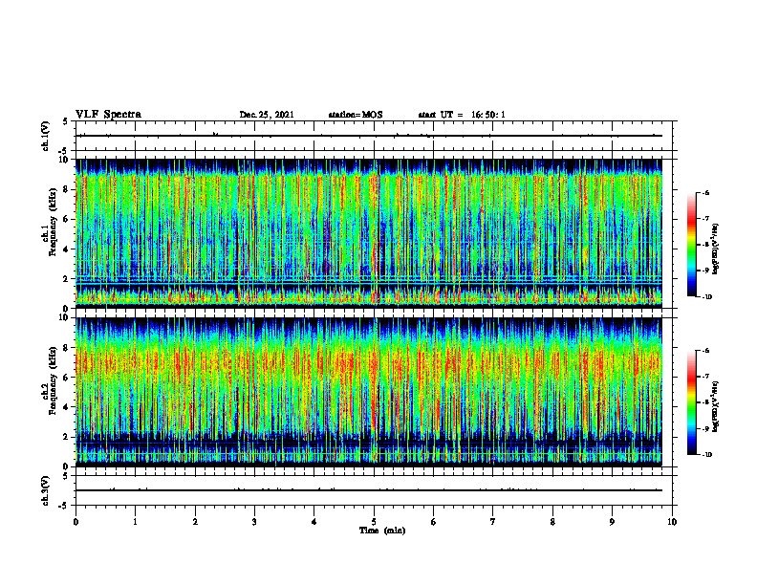Click the date text "Dec. 25, 2021"
Screen dimensions: 757x585
pyautogui.click(x=267, y=115)
